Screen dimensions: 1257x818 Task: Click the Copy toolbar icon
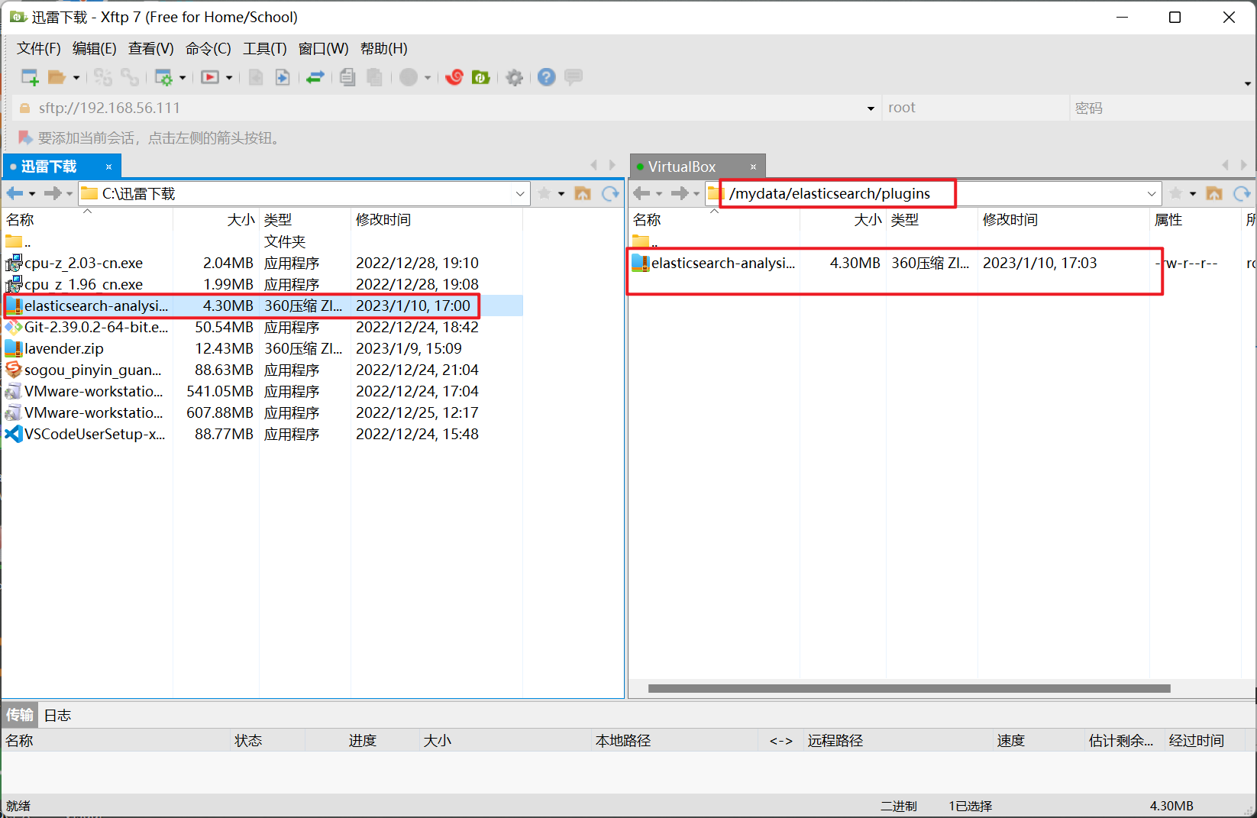[x=348, y=77]
